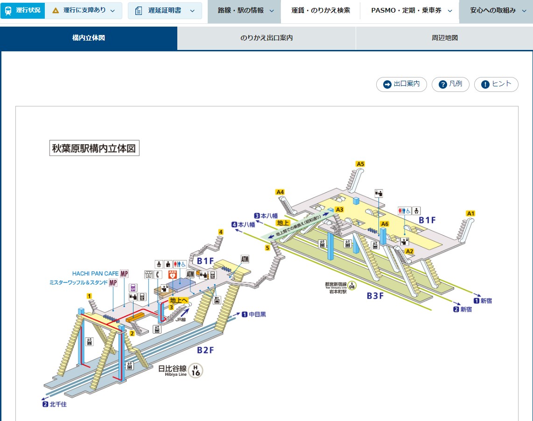533x421 pixels.
Task: Click the train icon in 運行状況
Action: 8,10
